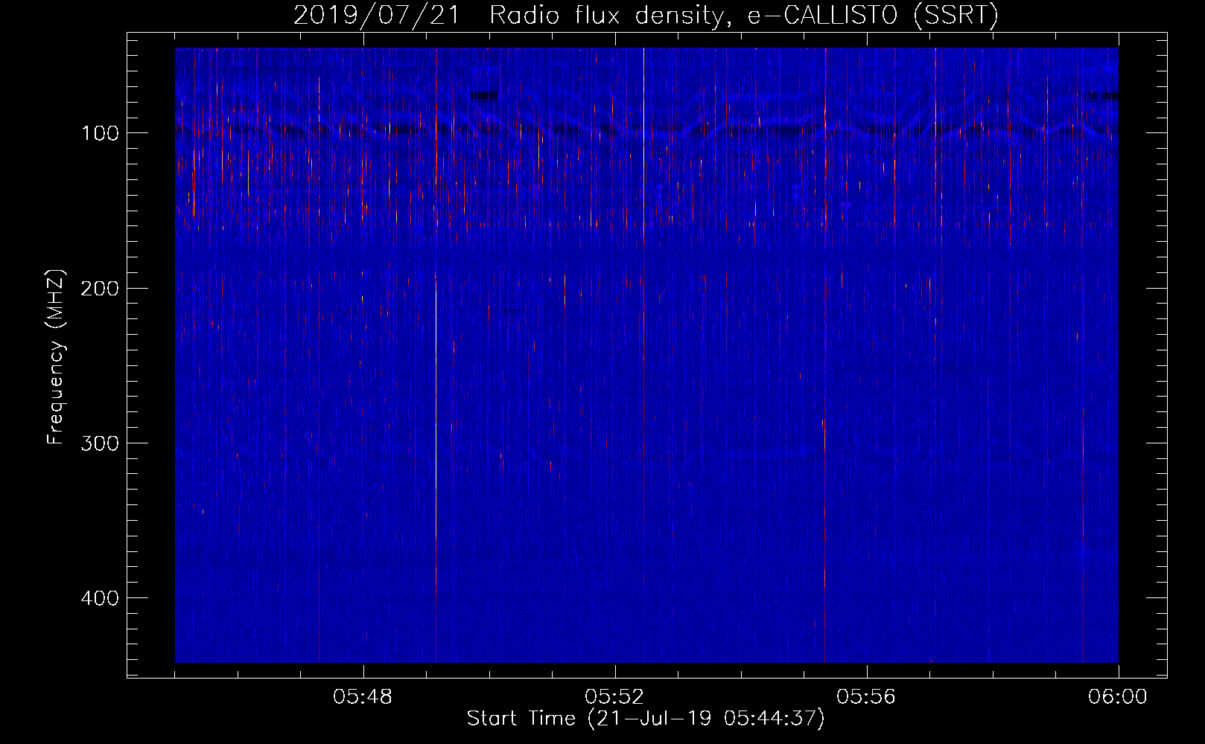Click the '05:56' time tick label
Image resolution: width=1205 pixels, height=744 pixels.
[x=865, y=697]
